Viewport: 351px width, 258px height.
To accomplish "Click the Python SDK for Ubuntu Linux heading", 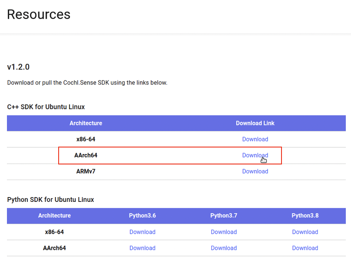I will pos(50,200).
